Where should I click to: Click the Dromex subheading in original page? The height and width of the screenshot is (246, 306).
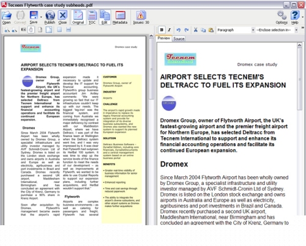click(x=29, y=128)
